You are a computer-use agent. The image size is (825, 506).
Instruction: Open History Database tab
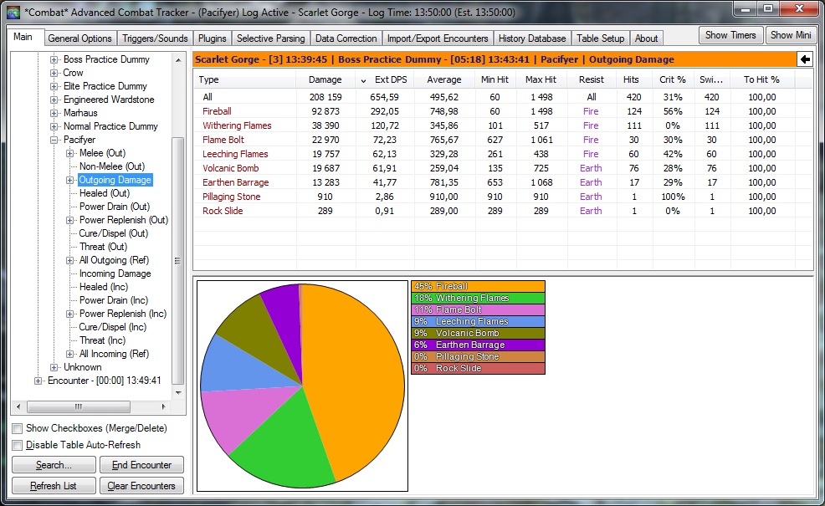532,38
